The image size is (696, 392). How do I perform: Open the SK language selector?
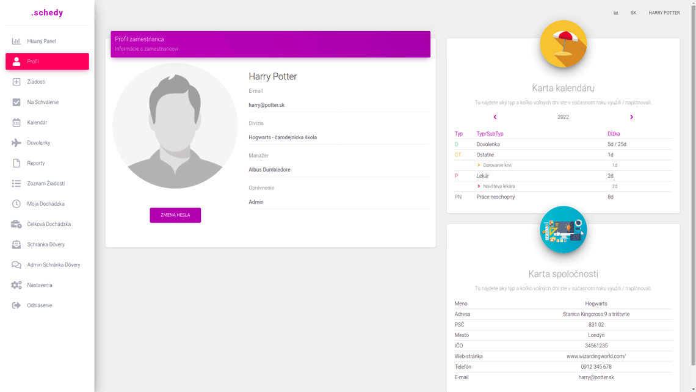[633, 13]
